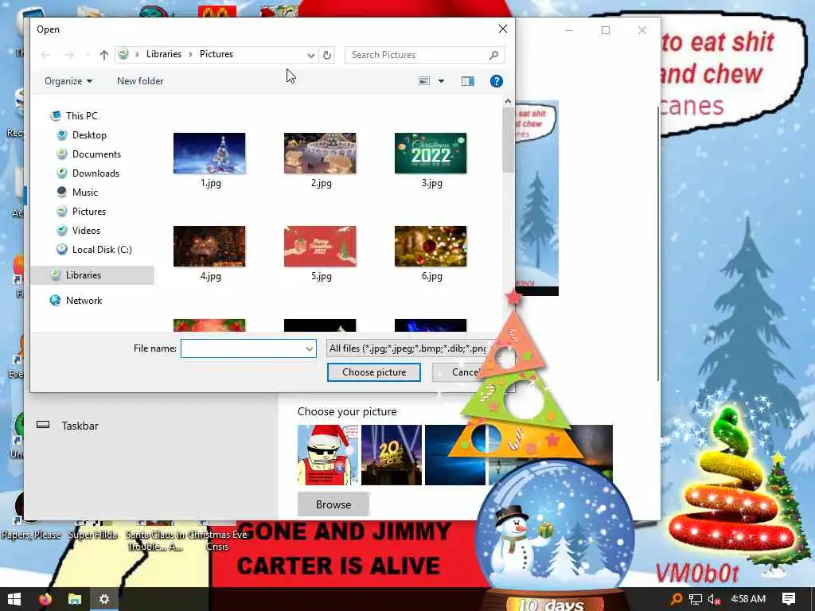Select This PC in navigation tree
Image resolution: width=815 pixels, height=611 pixels.
click(82, 116)
